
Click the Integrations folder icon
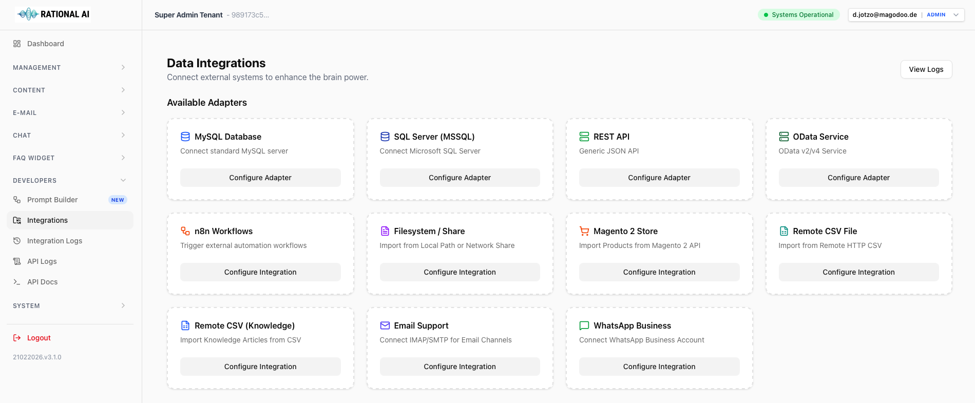coord(17,220)
